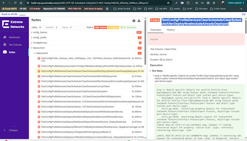The width and height of the screenshot is (247, 141).
Task: Toggle the failed status filter
Action: coord(101,27)
